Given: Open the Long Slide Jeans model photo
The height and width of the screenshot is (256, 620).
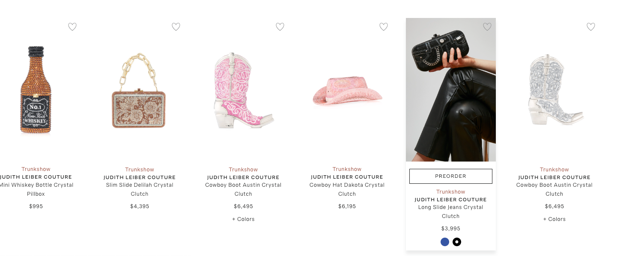Looking at the screenshot, I should (x=451, y=90).
